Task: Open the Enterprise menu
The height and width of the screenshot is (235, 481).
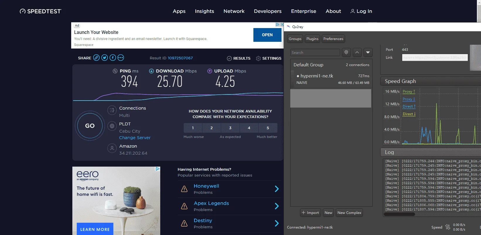Action: point(303,11)
